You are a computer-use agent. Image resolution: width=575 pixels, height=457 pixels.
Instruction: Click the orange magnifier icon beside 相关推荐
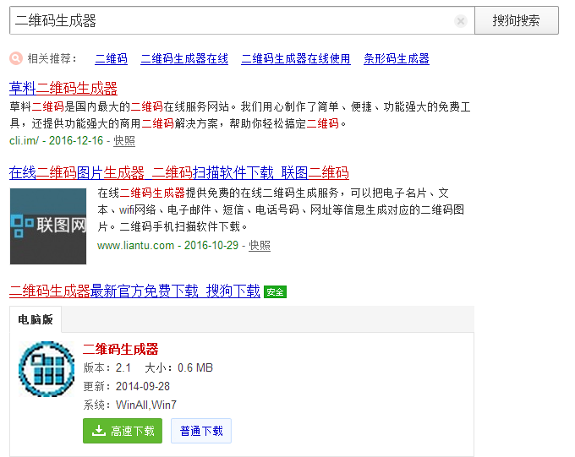(x=16, y=58)
